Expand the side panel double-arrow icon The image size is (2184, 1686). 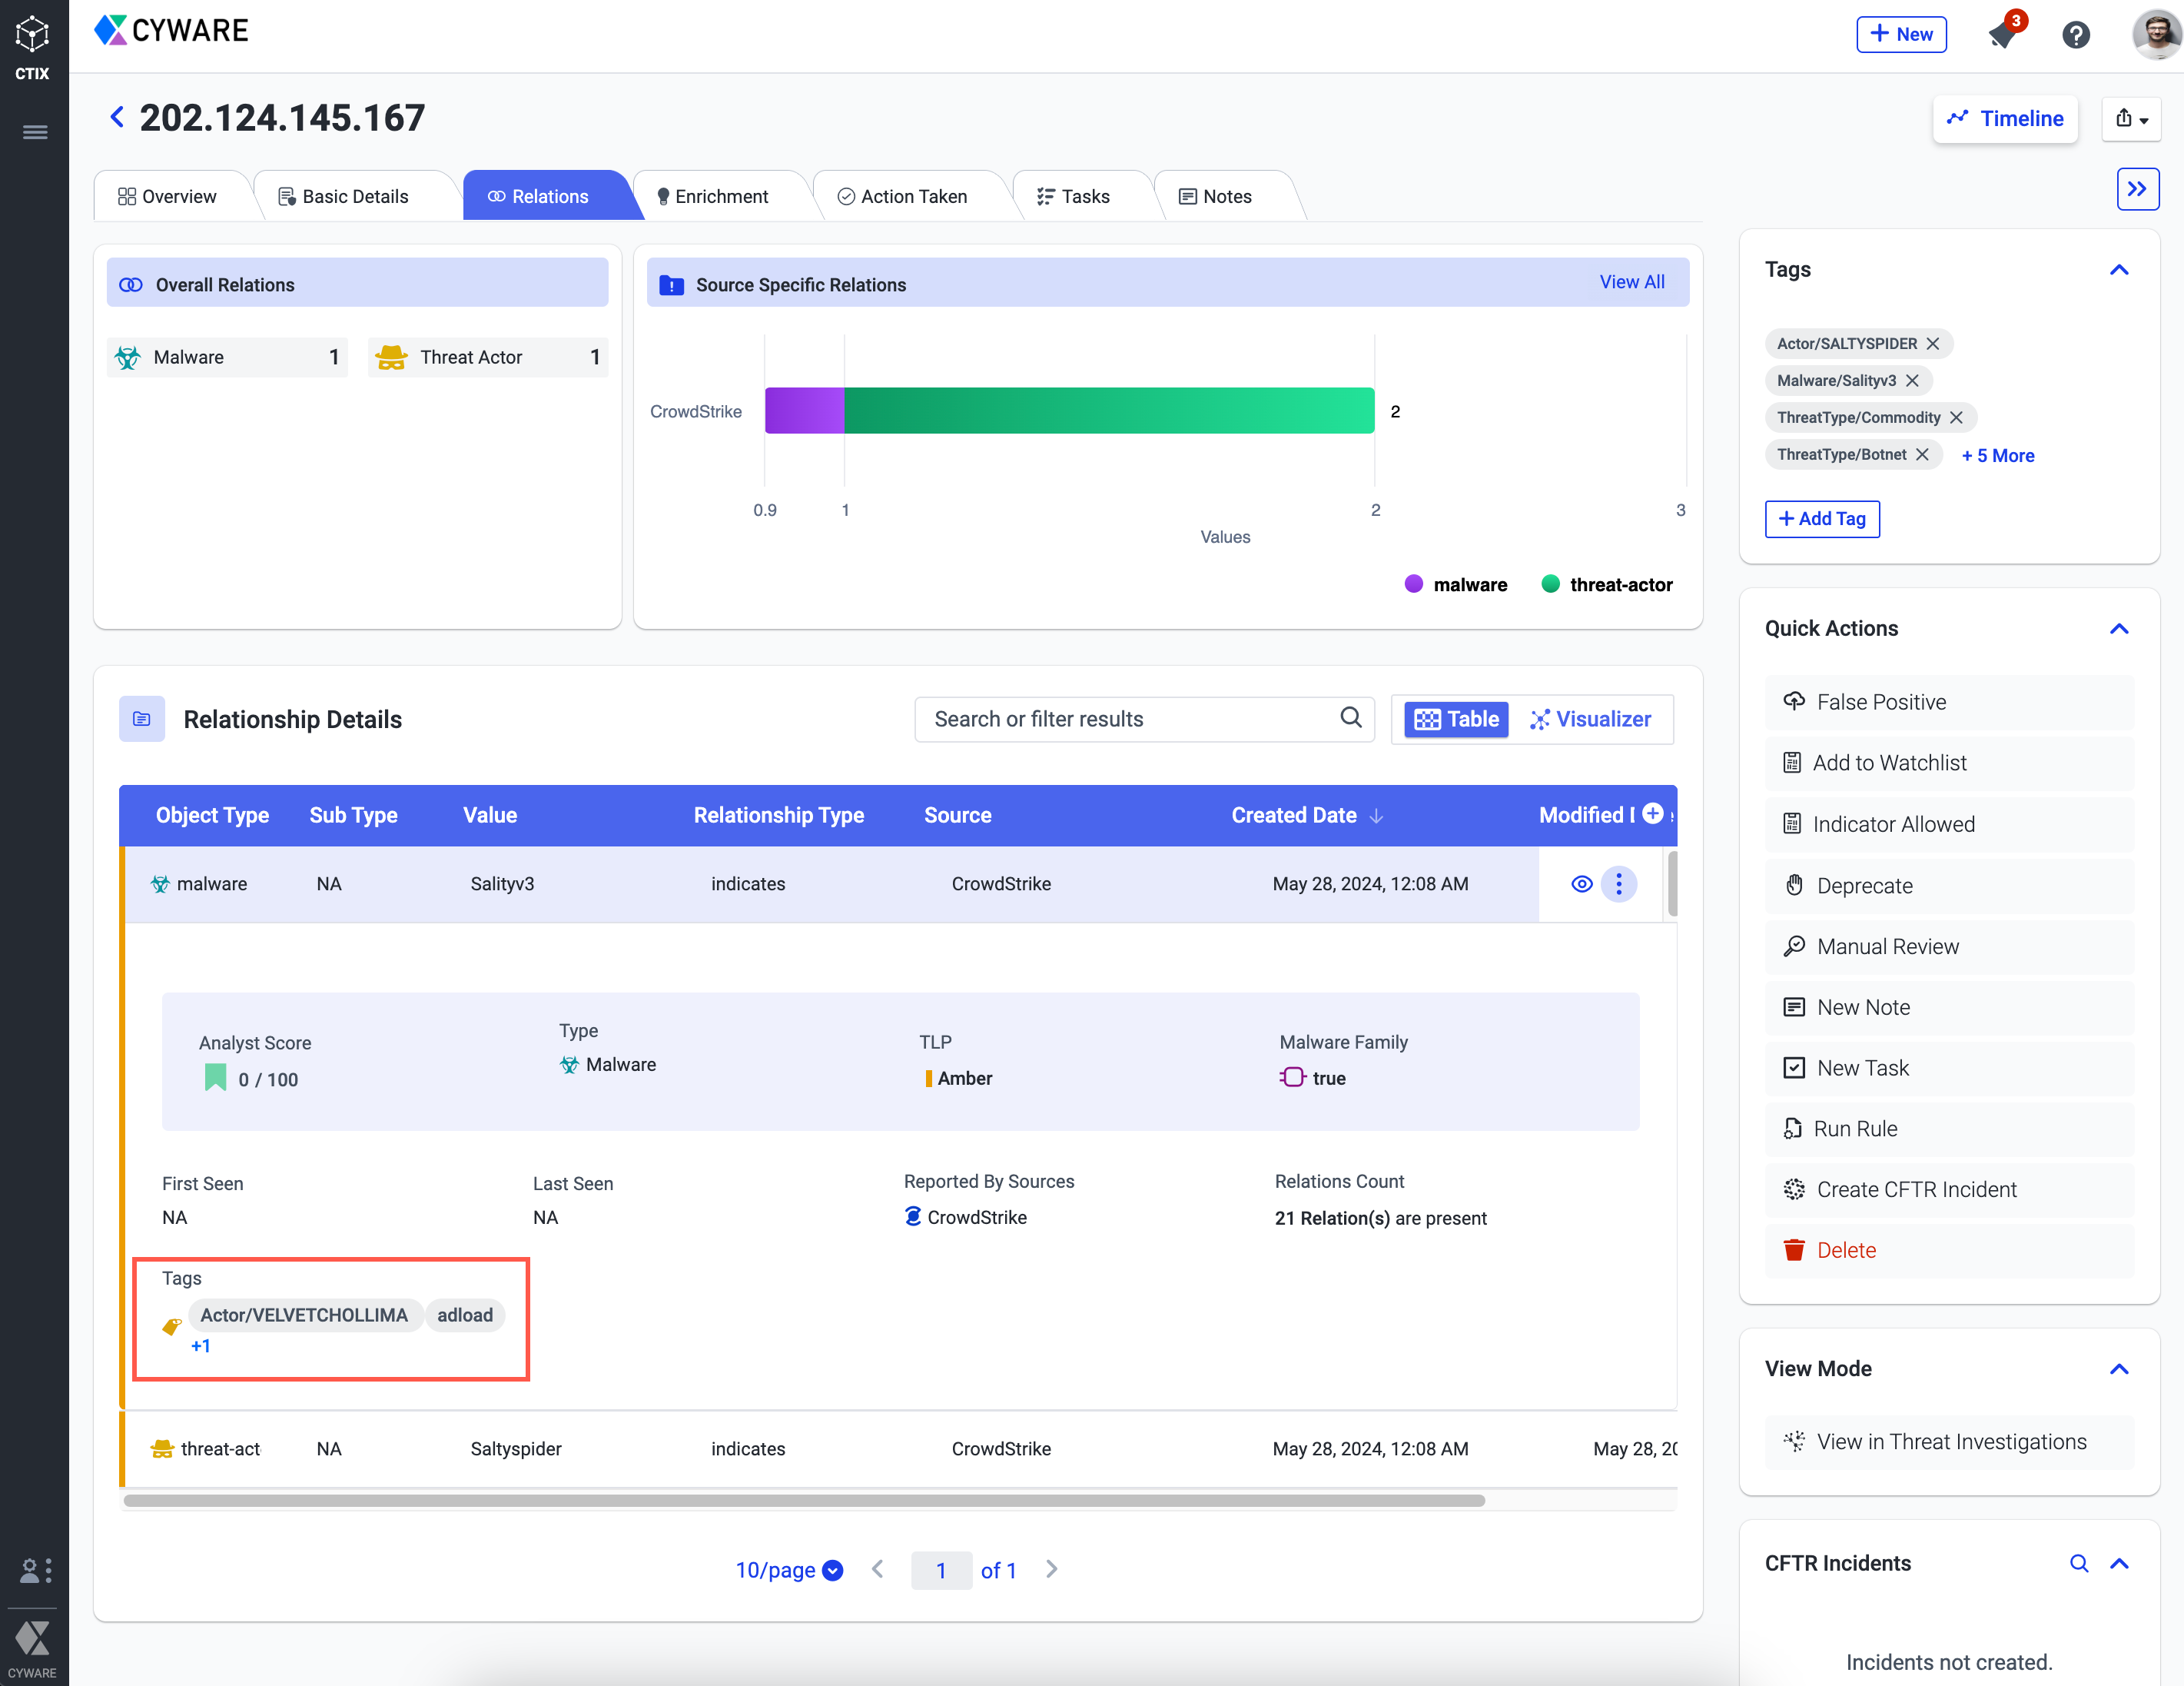tap(2137, 189)
